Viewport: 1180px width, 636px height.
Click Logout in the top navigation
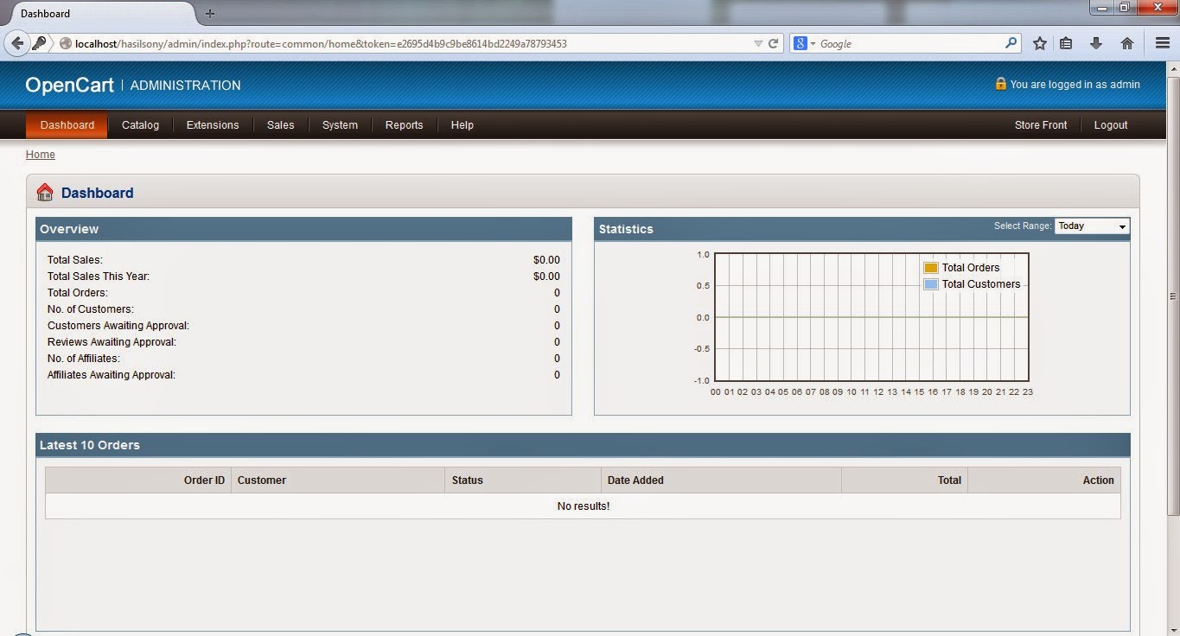(x=1110, y=124)
